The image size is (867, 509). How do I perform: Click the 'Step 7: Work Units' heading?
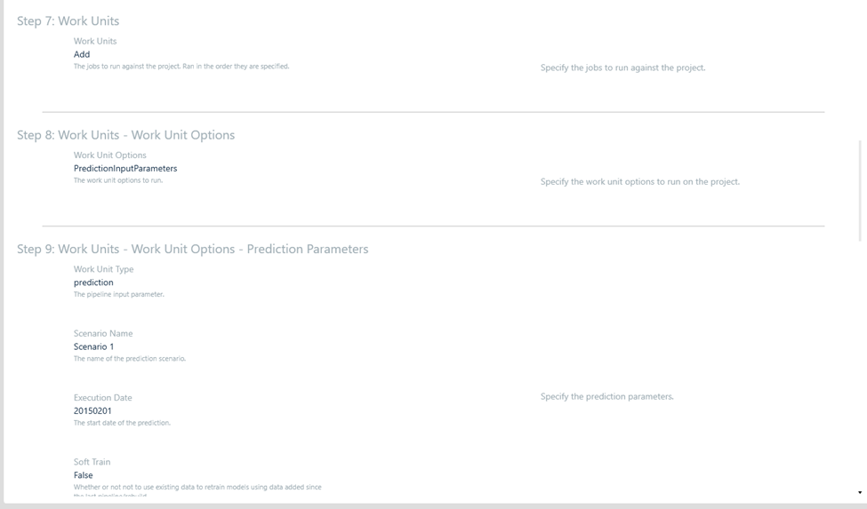(x=68, y=21)
